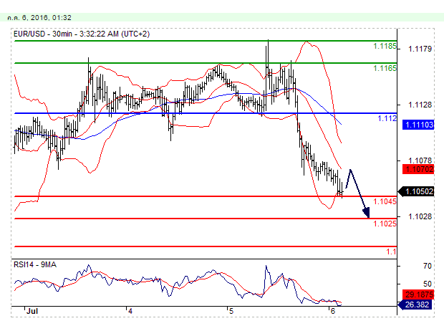This screenshot has height=326, width=444.
Task: Select the red 1.10702 price tag
Action: pos(418,169)
